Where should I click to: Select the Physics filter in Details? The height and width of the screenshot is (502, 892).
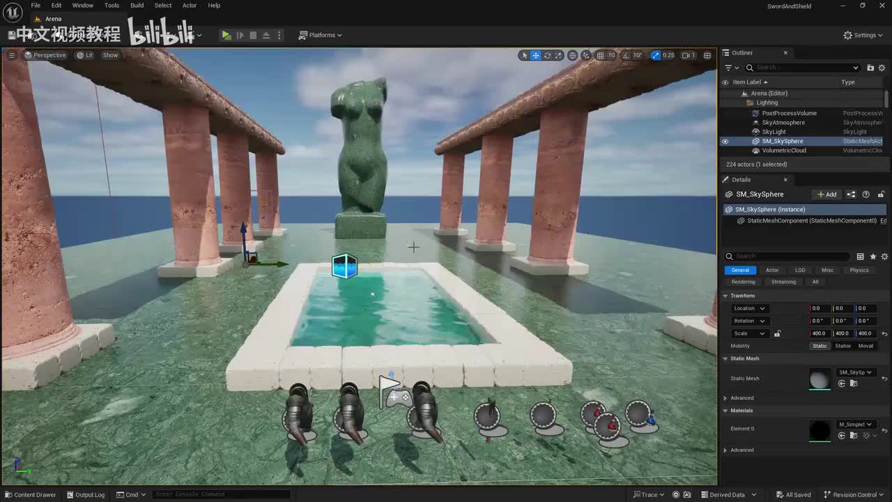(x=859, y=271)
